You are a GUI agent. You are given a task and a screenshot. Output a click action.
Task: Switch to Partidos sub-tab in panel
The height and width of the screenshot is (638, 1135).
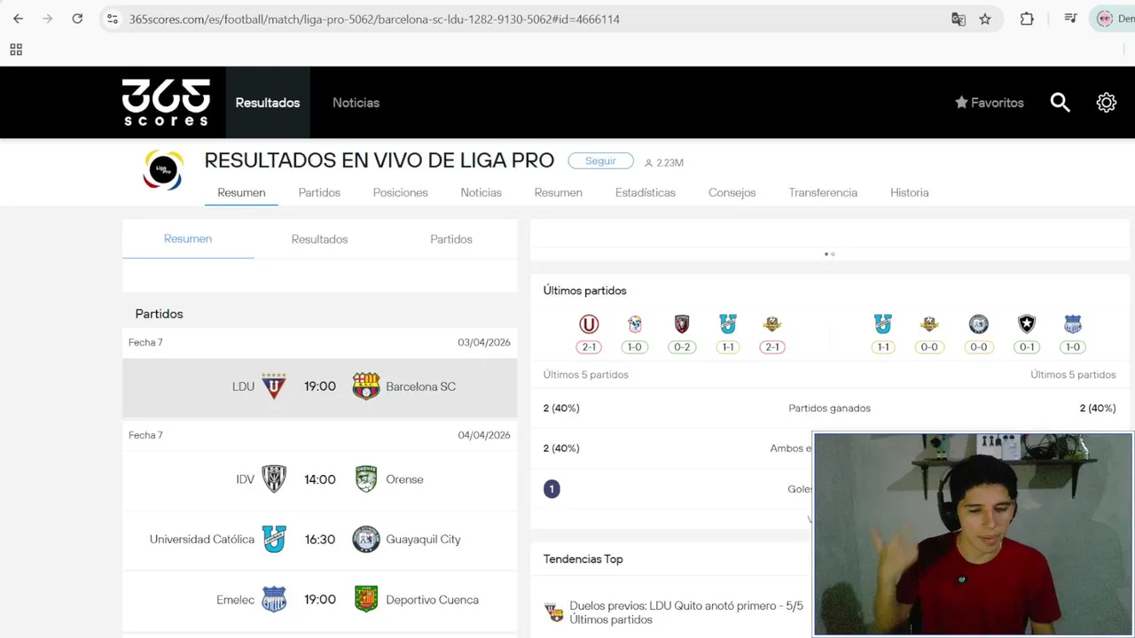pos(451,239)
